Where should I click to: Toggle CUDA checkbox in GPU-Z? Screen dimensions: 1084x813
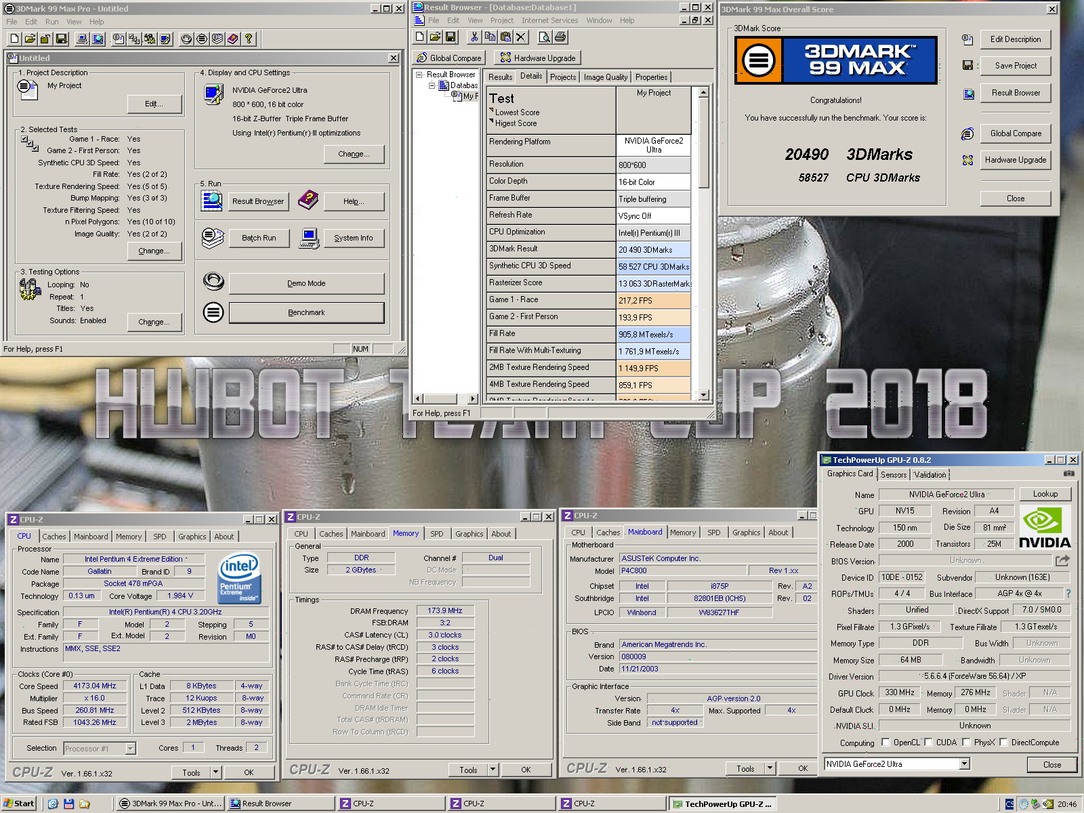928,742
